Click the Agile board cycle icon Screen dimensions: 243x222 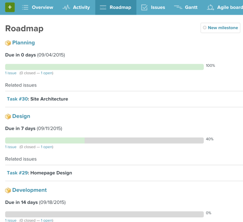211,7
